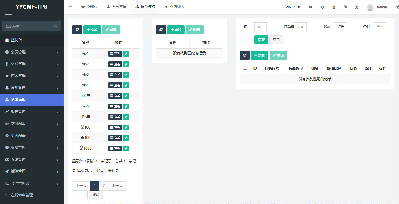Click the fullscreen icon in top bar
399x204 pixels.
click(357, 7)
